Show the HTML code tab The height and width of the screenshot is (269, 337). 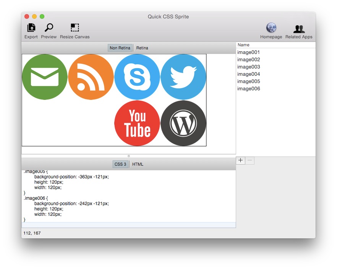pos(138,164)
